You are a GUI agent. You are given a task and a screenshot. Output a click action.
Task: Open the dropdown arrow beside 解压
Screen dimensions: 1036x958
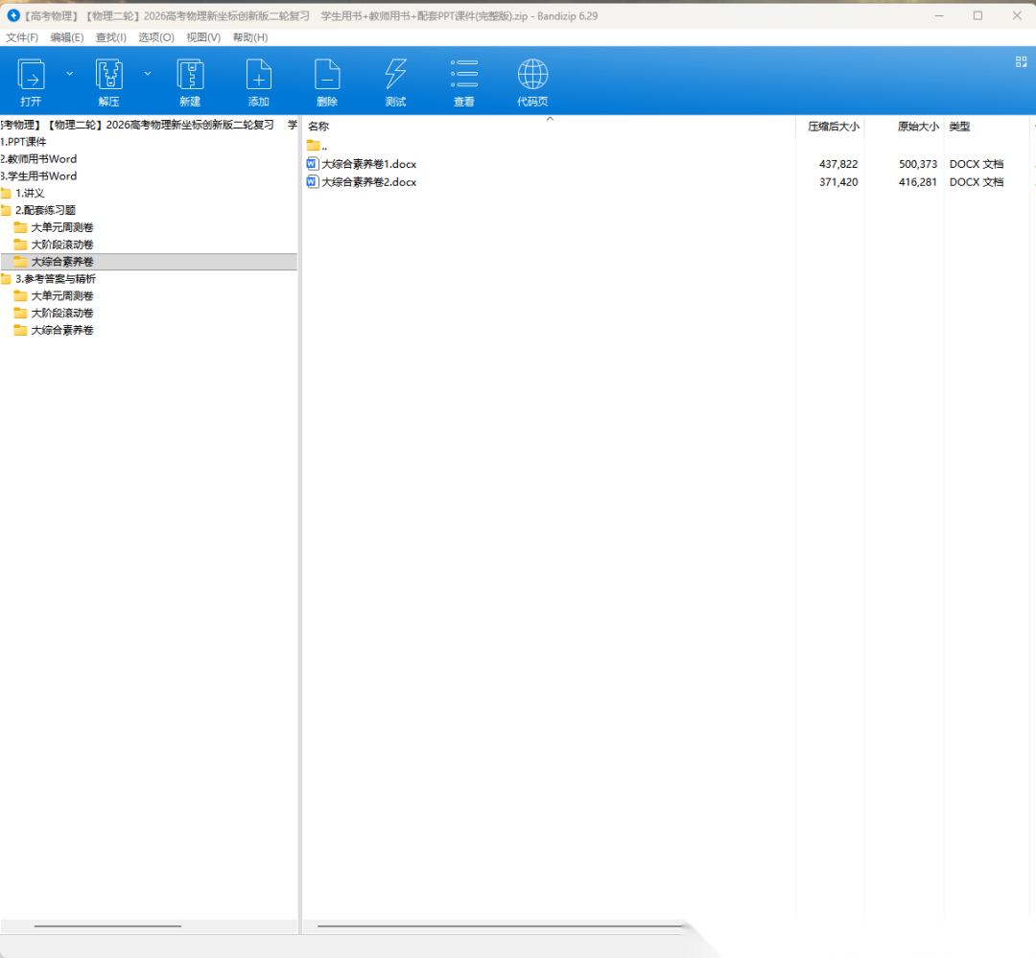tap(148, 73)
